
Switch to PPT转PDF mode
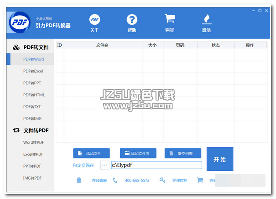click(x=32, y=166)
